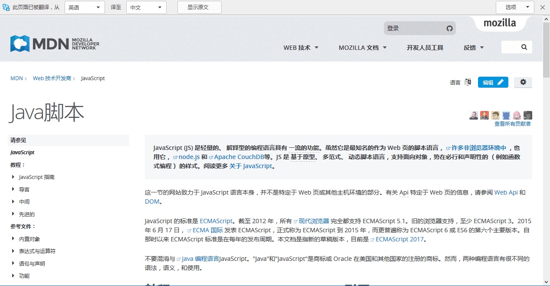Open the 反馈 feedback menu
This screenshot has width=550, height=286.
pos(474,48)
